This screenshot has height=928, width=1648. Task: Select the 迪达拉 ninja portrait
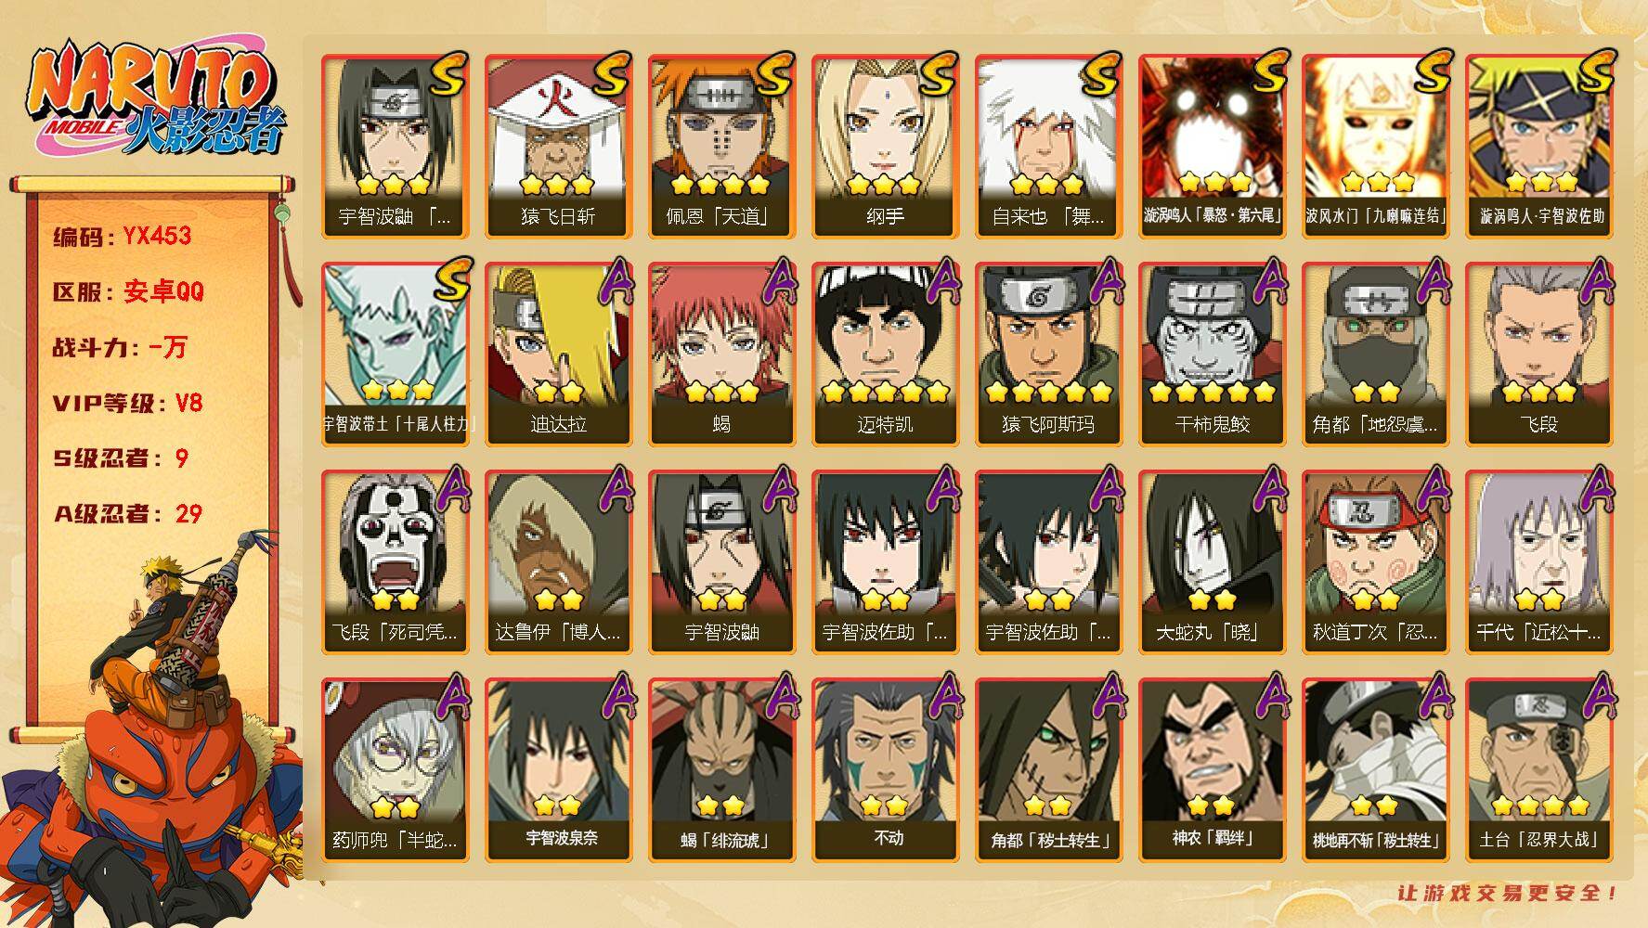(x=558, y=354)
